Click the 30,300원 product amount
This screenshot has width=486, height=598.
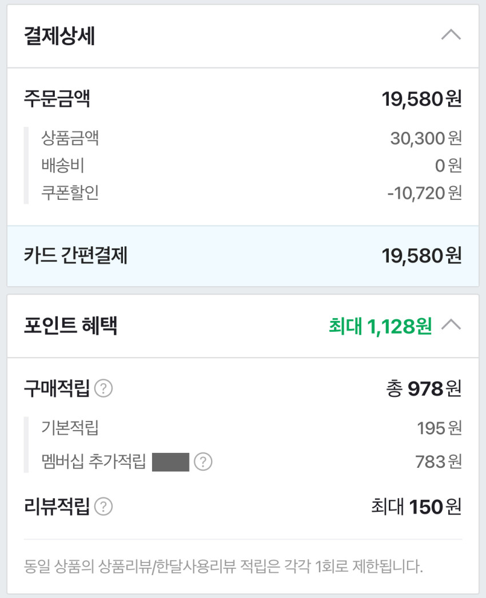pyautogui.click(x=426, y=138)
